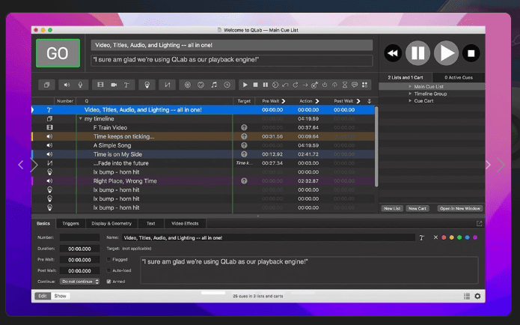Expand Cue Cart in sidebar

pyautogui.click(x=410, y=100)
